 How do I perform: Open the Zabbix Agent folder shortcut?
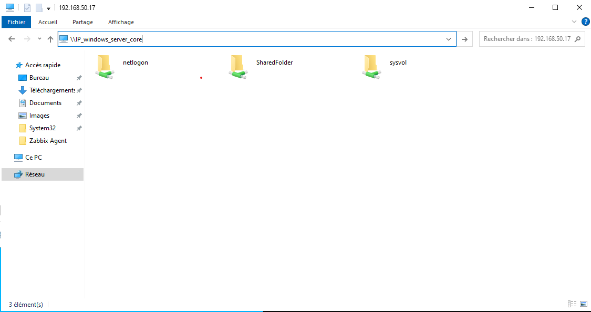coord(48,141)
